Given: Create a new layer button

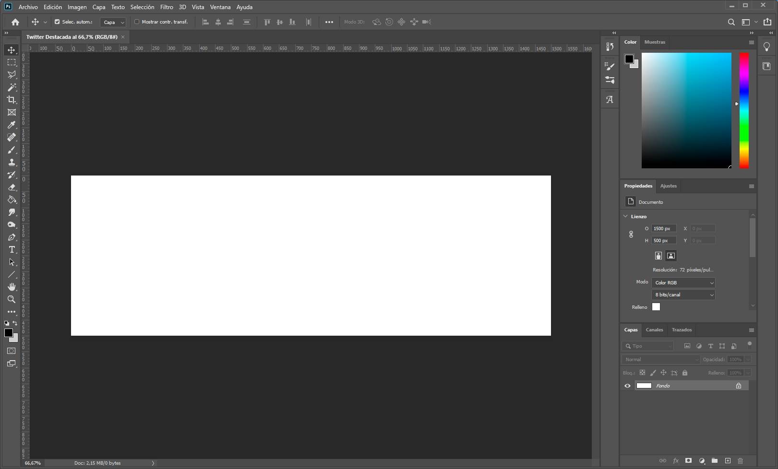Looking at the screenshot, I should pyautogui.click(x=728, y=461).
